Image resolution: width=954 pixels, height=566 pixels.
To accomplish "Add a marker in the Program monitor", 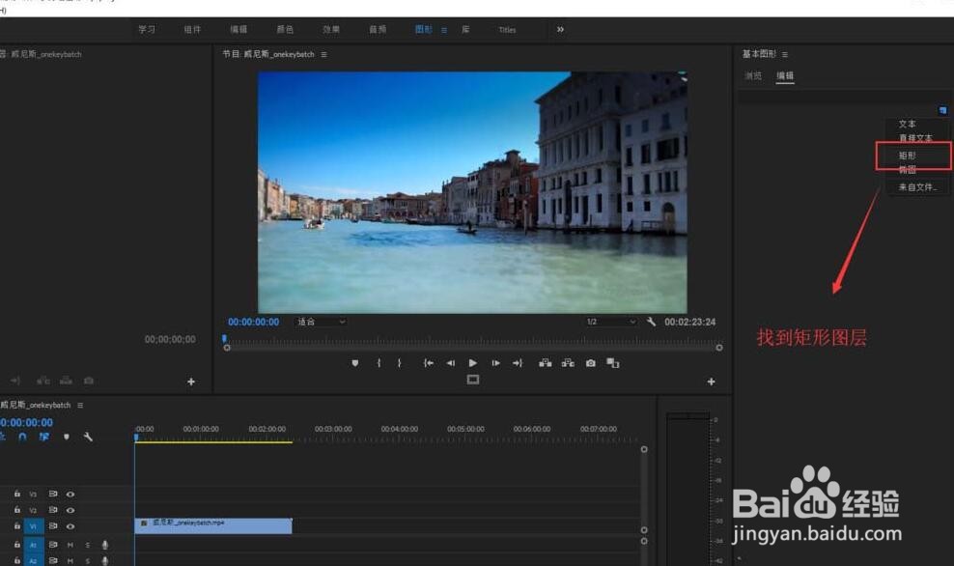I will pos(354,363).
